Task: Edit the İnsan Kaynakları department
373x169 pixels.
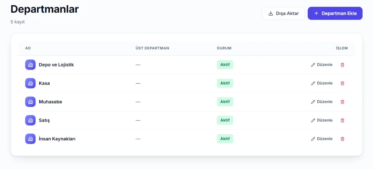Action: tap(322, 139)
